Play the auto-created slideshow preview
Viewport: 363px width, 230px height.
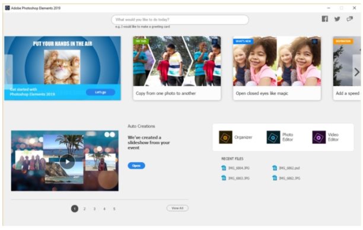click(x=67, y=161)
